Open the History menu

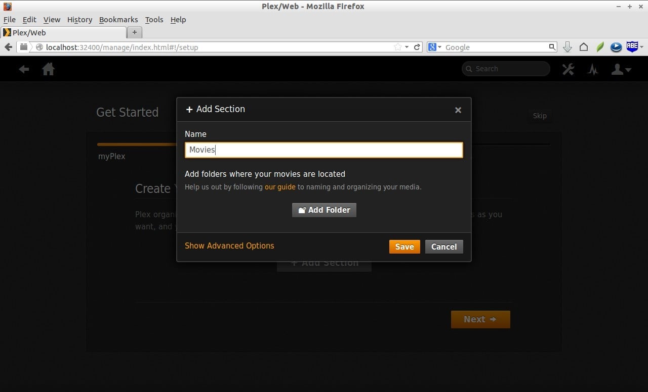[79, 20]
